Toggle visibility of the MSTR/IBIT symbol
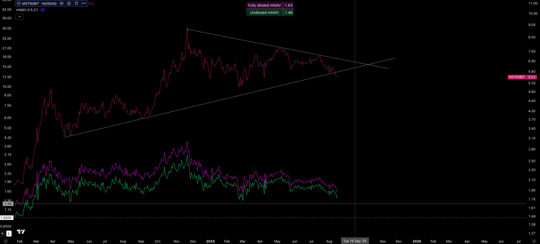Viewport: 540px width, 244px height. coord(61,4)
